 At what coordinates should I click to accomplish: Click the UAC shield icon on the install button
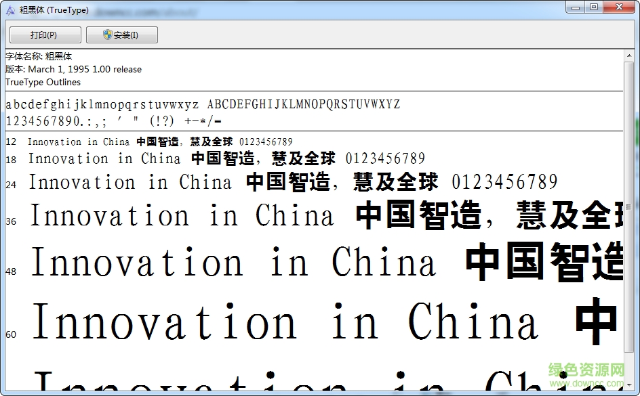pos(107,35)
